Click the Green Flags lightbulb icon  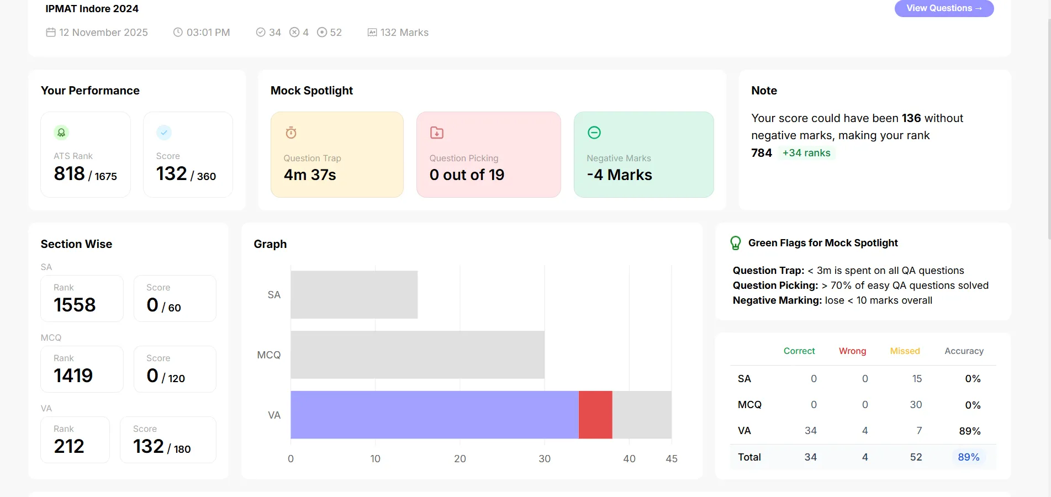click(x=736, y=243)
